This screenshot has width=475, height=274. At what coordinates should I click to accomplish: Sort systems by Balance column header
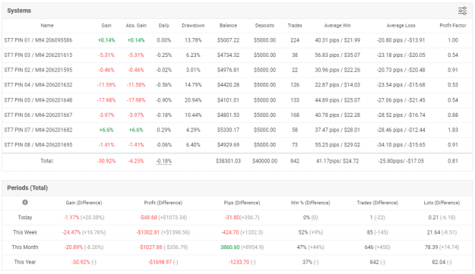click(228, 26)
